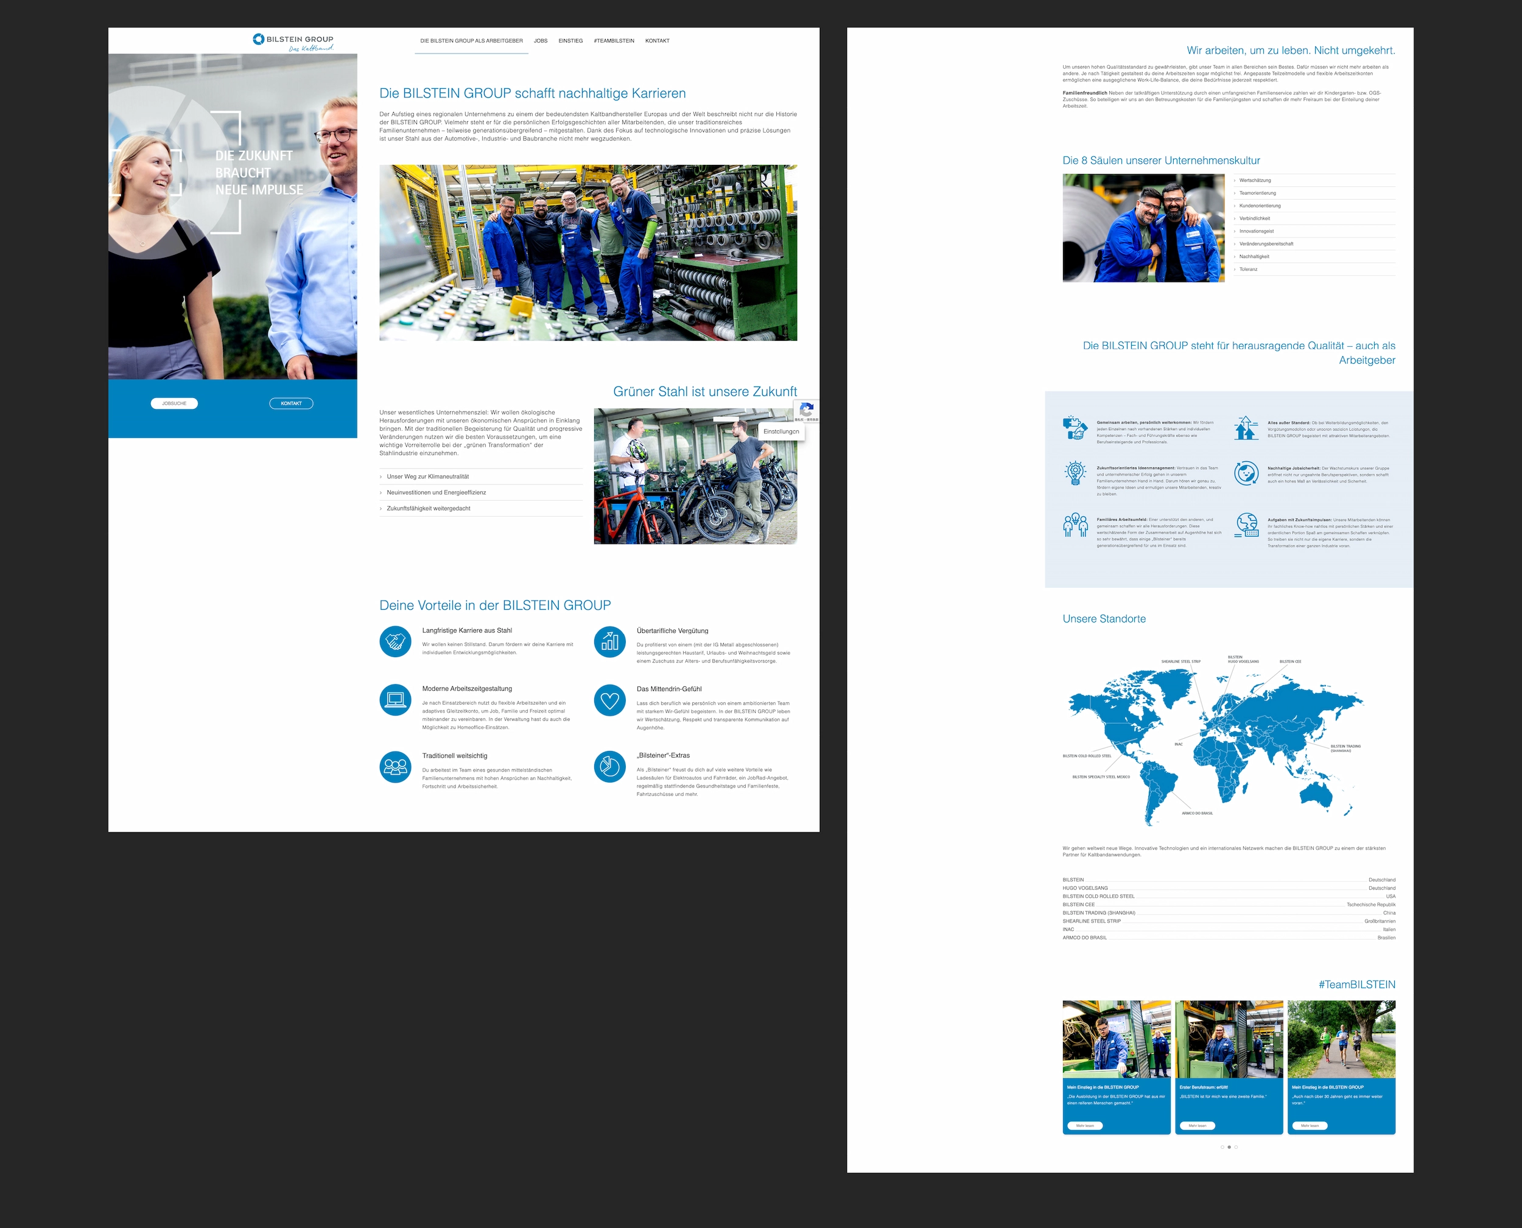Image resolution: width=1522 pixels, height=1228 pixels.
Task: Open the JOBS navigation menu item
Action: 541,41
